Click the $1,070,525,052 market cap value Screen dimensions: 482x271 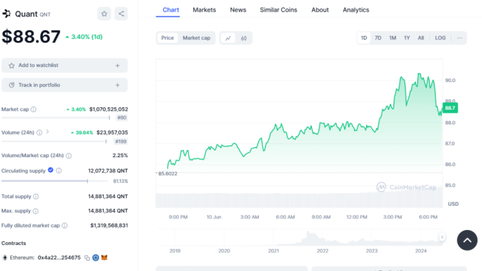(x=108, y=110)
